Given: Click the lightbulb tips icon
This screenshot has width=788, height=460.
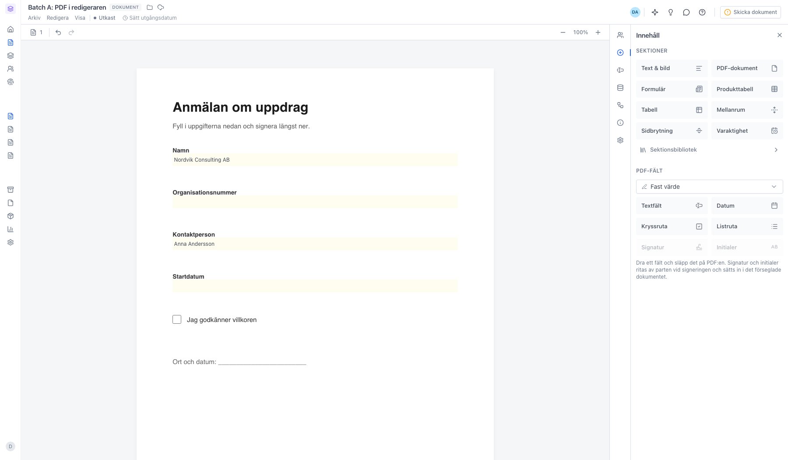Looking at the screenshot, I should (671, 12).
